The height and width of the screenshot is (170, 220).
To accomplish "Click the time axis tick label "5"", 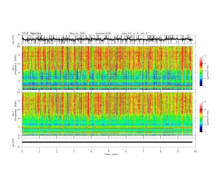I will pyautogui.click(x=109, y=151).
